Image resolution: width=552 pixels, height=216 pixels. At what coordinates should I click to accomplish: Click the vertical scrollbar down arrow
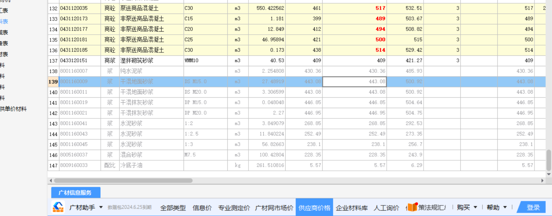[549, 174]
